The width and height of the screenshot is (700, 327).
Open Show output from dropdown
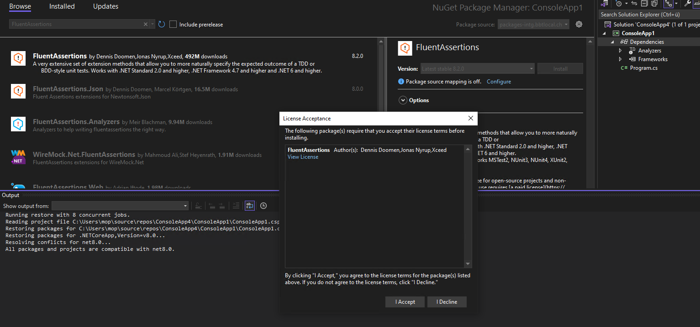(x=120, y=206)
